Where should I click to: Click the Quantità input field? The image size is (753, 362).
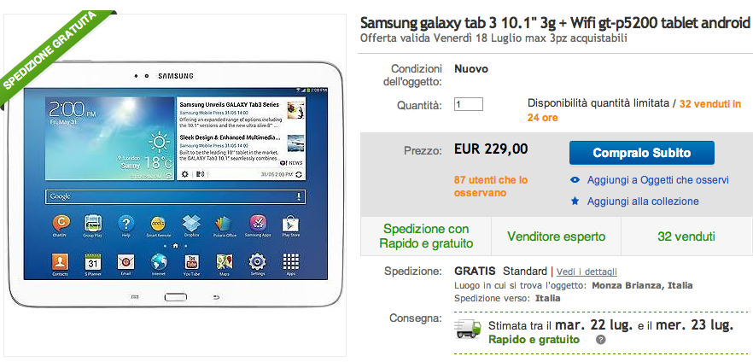(468, 104)
